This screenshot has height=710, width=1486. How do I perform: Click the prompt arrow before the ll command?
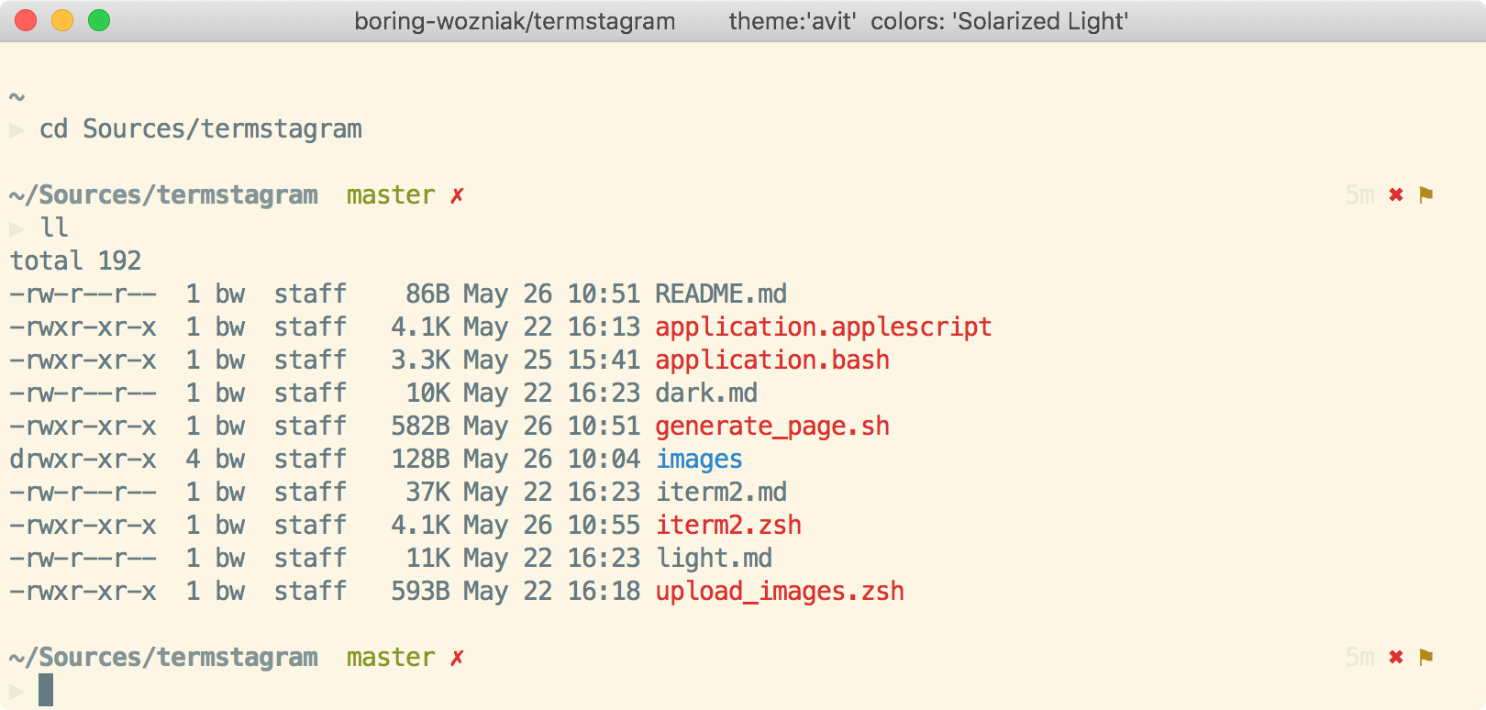17,227
